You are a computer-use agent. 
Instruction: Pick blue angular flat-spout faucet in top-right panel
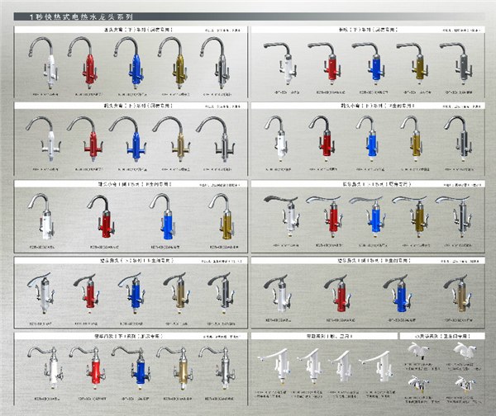[x=369, y=64]
